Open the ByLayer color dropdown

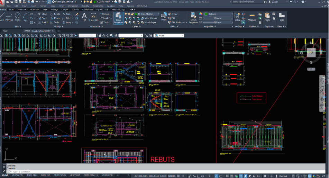218,14
